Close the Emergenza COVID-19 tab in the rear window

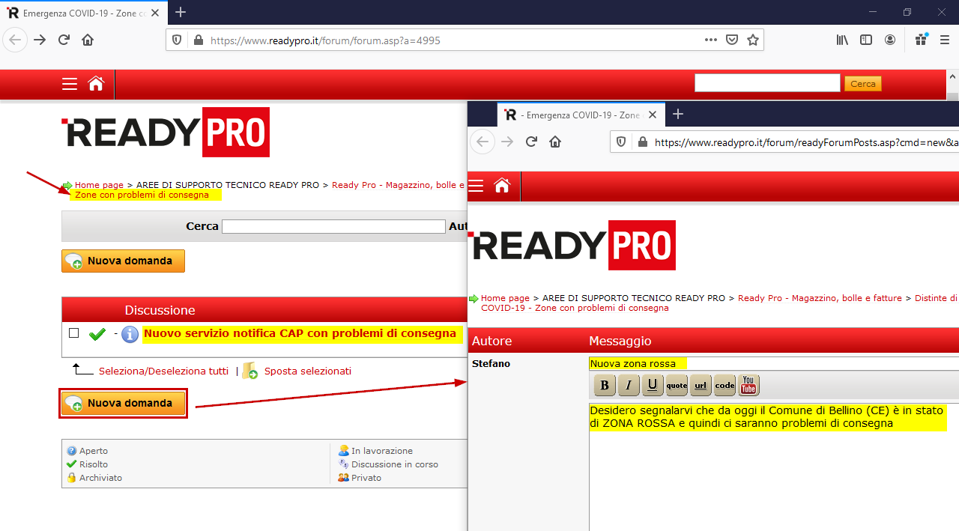click(156, 13)
